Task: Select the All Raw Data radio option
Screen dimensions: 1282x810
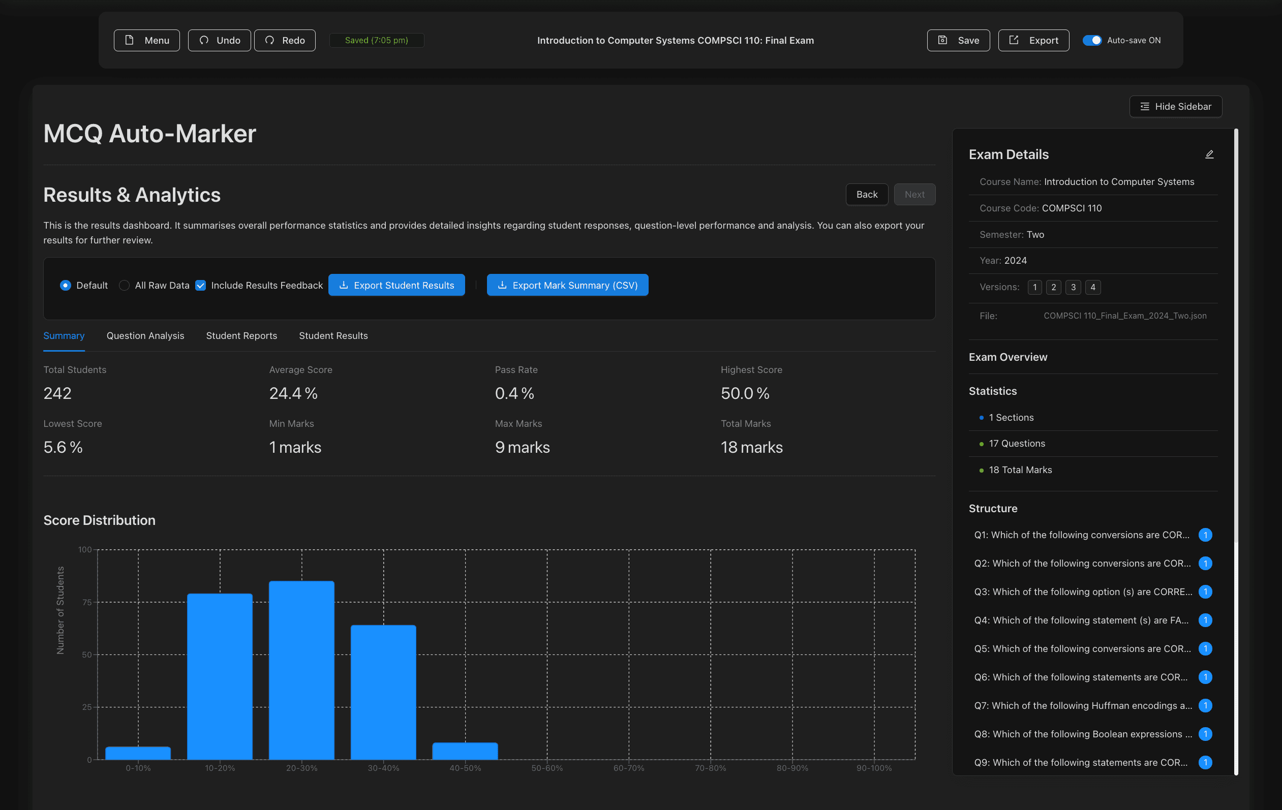Action: (124, 285)
